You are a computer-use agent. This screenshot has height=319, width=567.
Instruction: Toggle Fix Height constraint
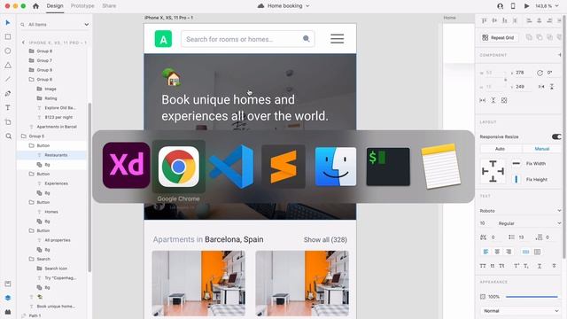coord(516,179)
